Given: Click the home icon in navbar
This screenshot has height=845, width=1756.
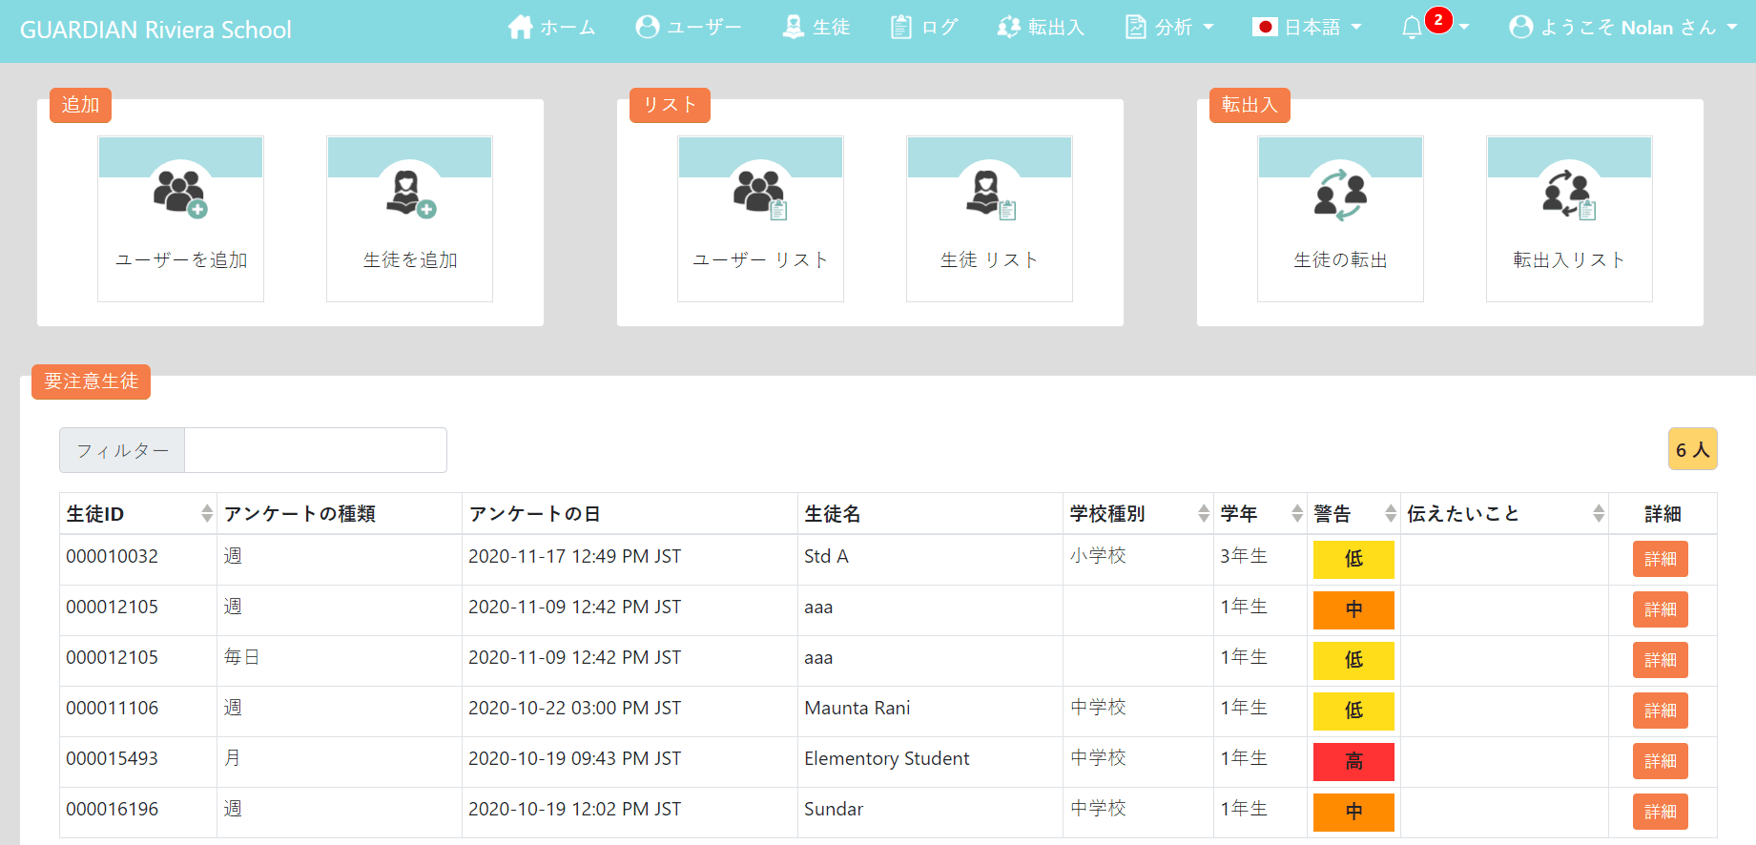Looking at the screenshot, I should click(520, 27).
